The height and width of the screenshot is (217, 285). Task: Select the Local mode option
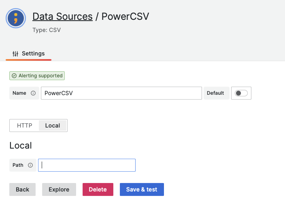tap(53, 126)
